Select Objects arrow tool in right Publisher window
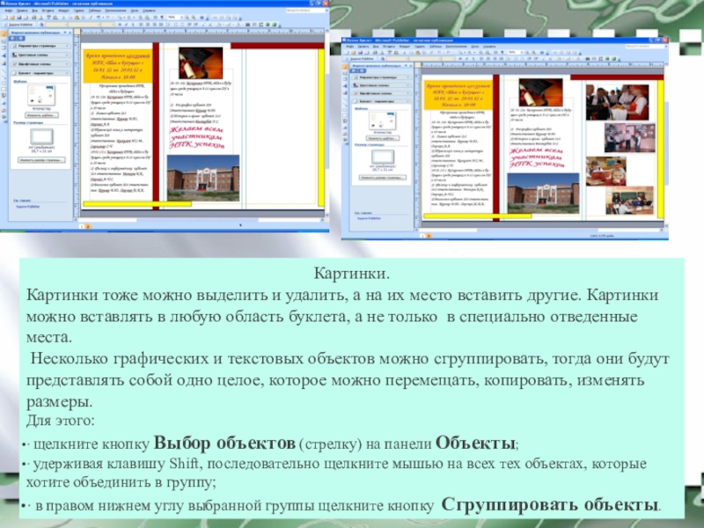 click(345, 67)
